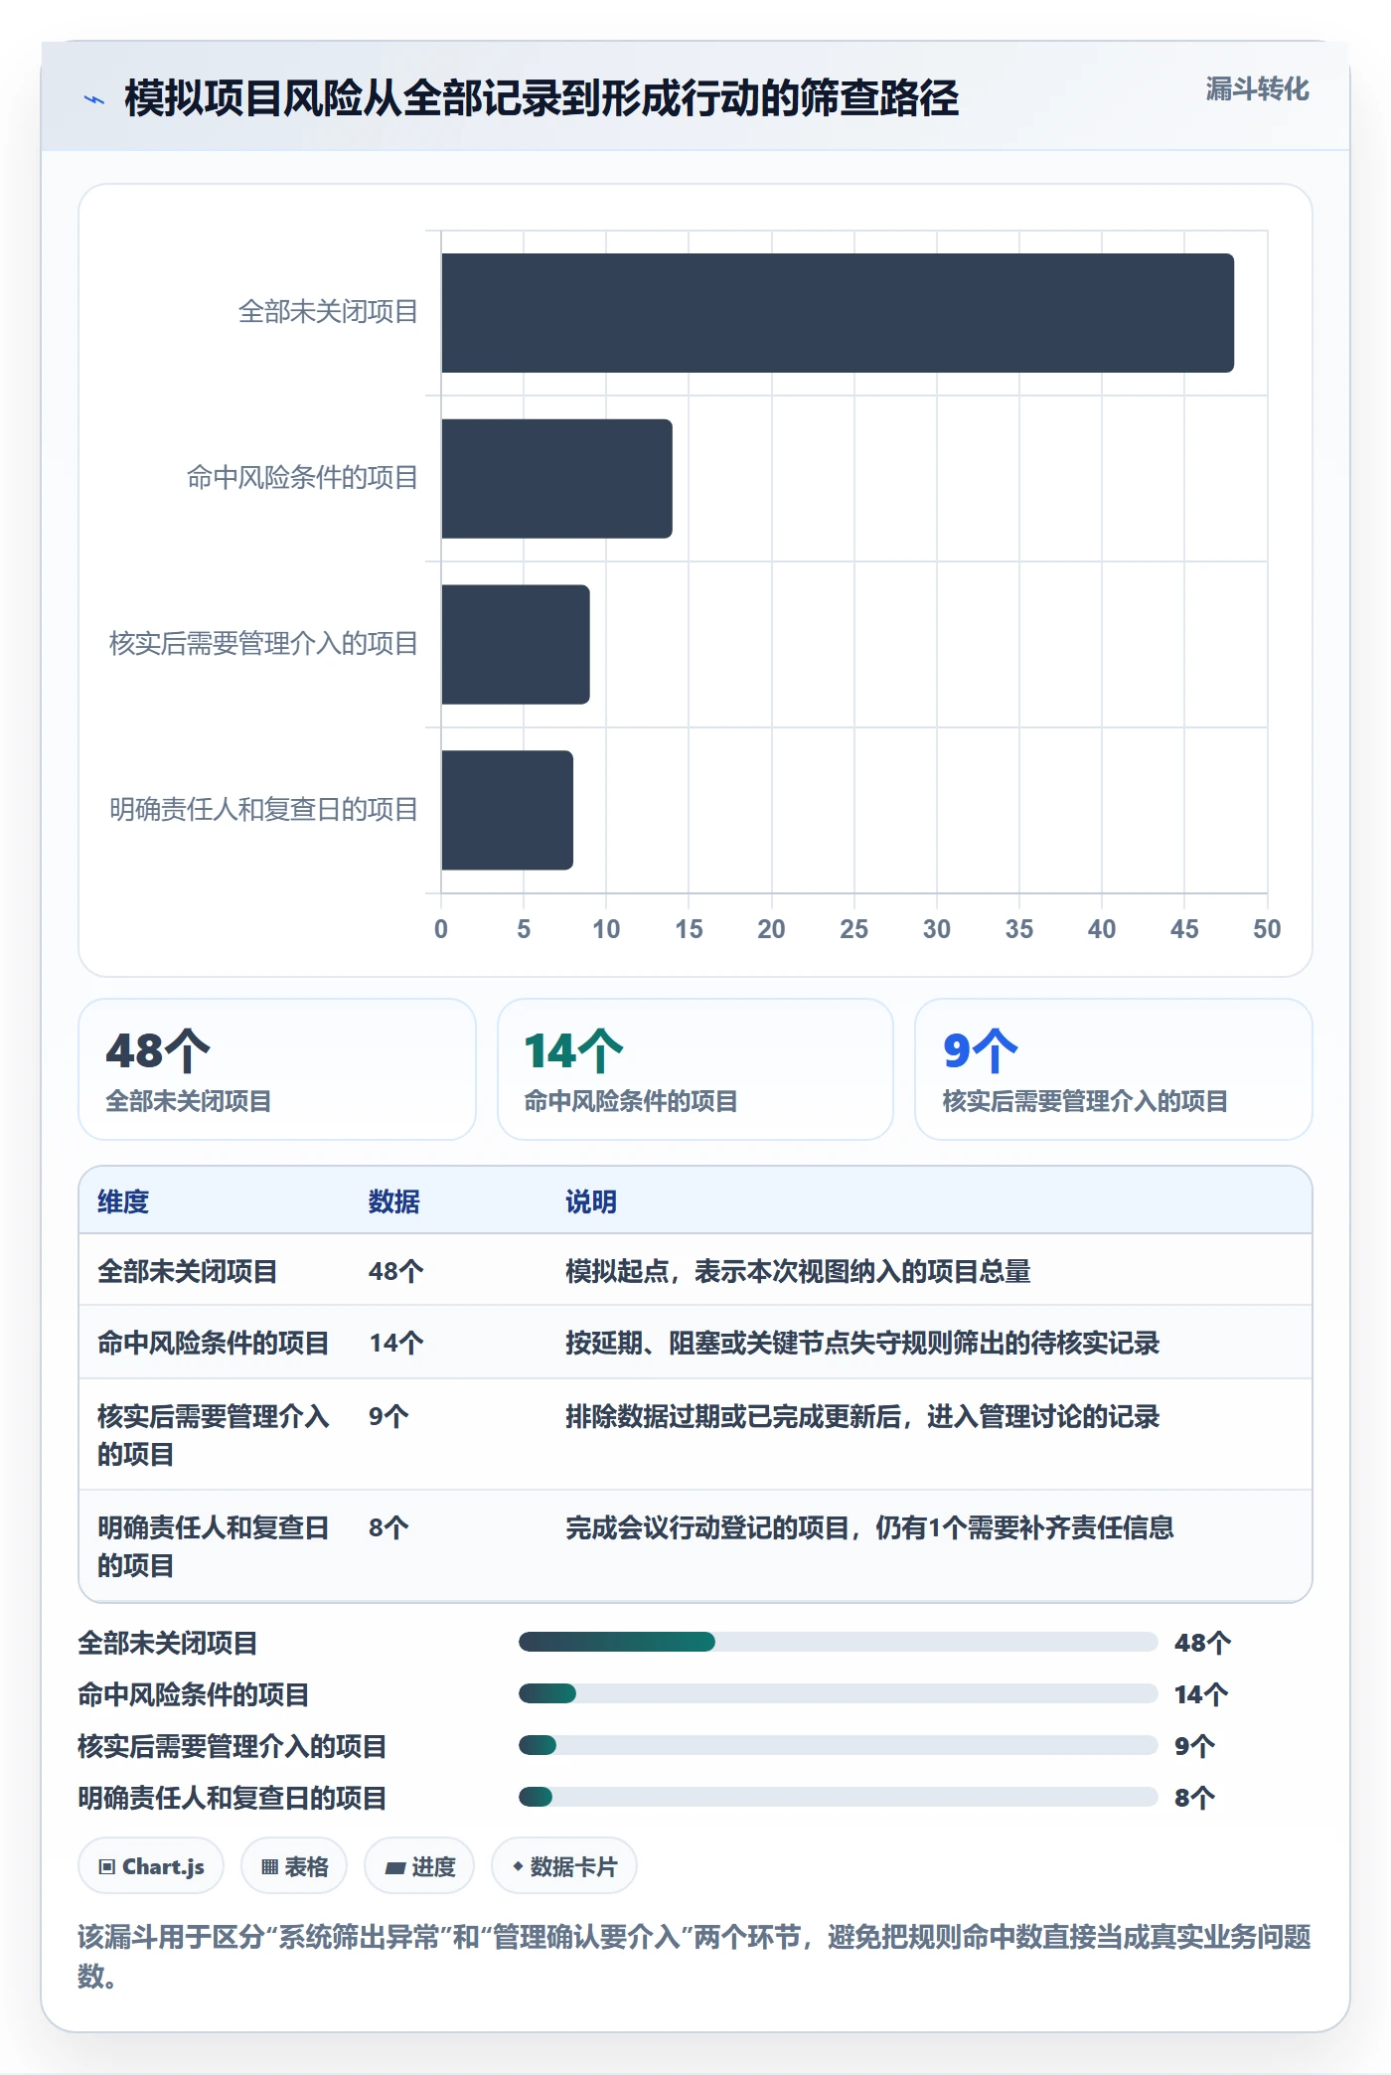Click the 维度 table column header
1391x2075 pixels.
click(x=123, y=1201)
